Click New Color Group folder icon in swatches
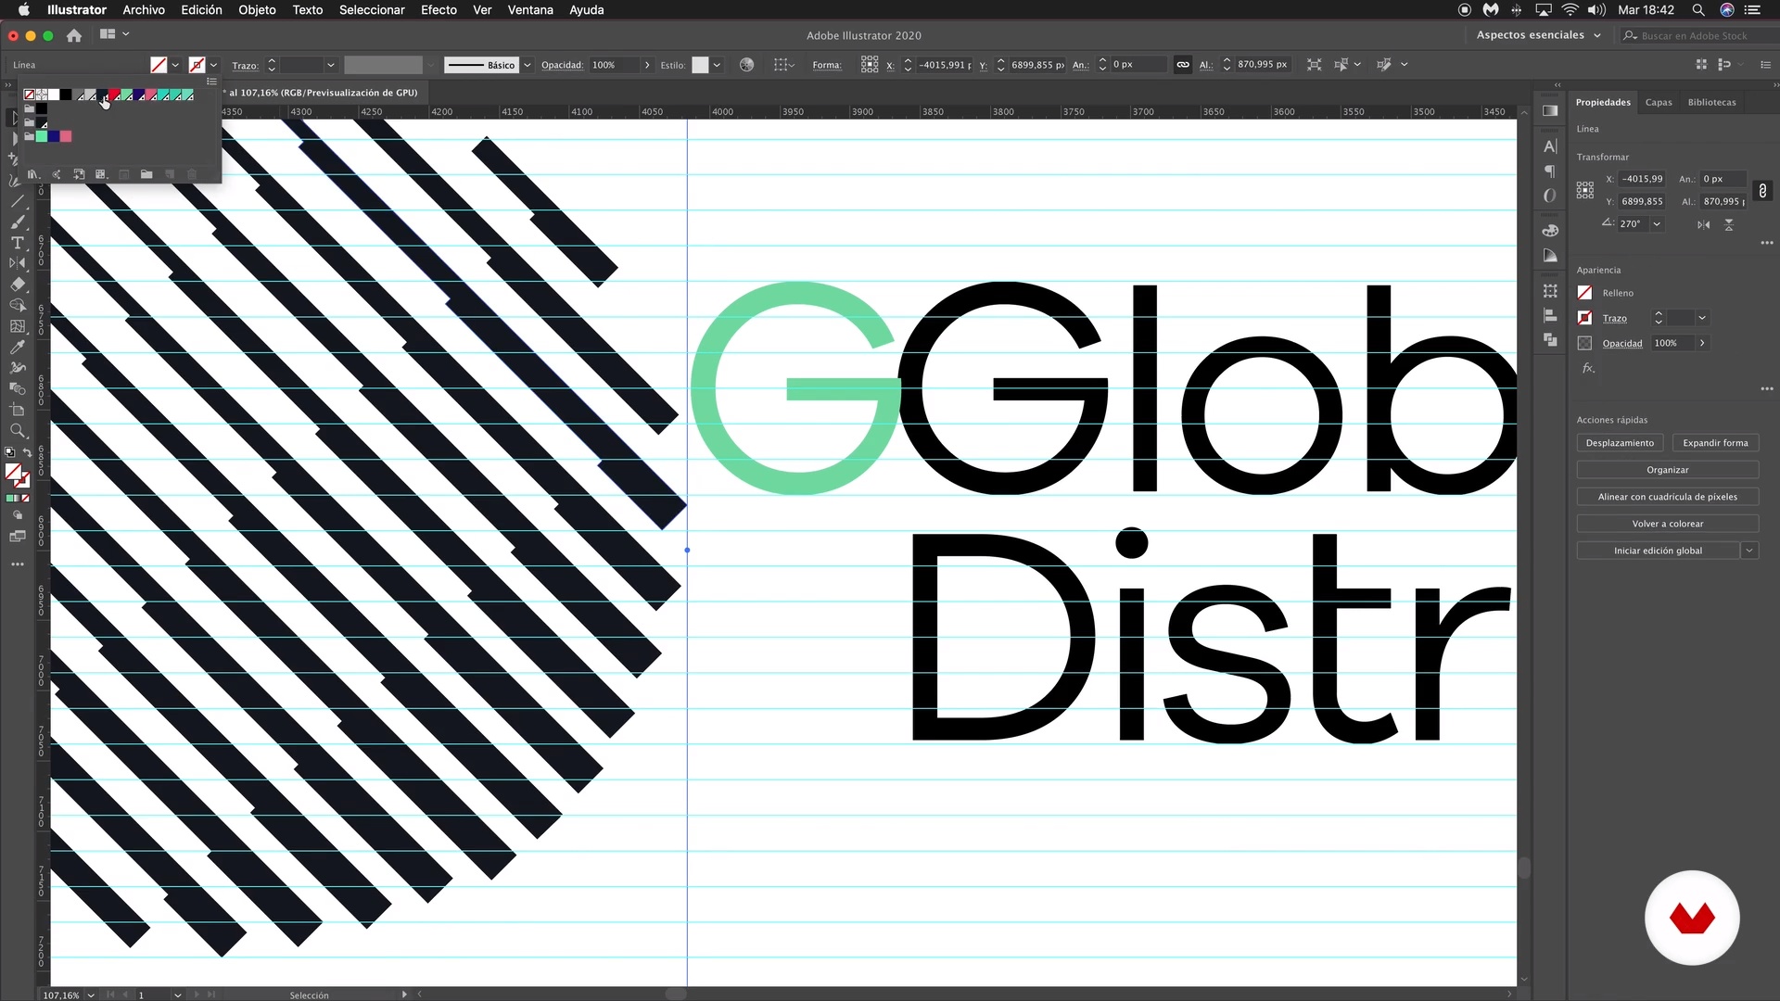Viewport: 1780px width, 1001px height. (146, 174)
